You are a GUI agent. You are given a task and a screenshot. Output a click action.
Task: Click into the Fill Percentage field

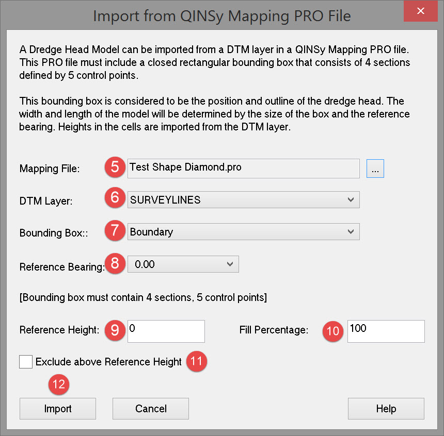[x=386, y=331]
